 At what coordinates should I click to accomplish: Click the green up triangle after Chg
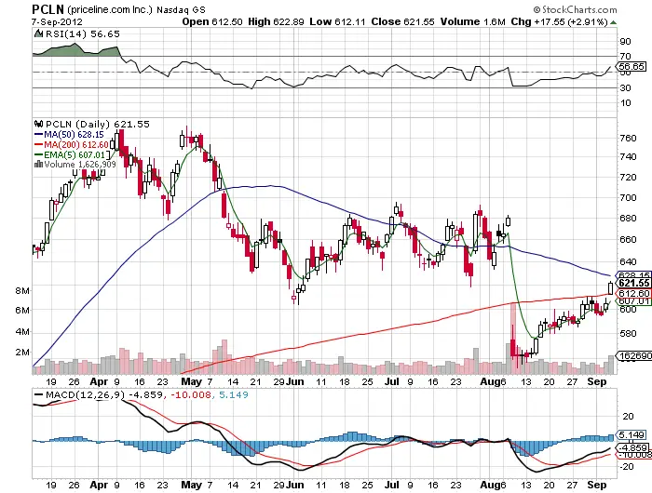click(x=613, y=22)
